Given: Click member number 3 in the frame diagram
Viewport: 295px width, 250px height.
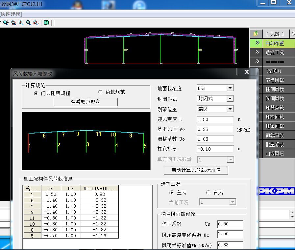Looking at the screenshot, I should pyautogui.click(x=88, y=144).
